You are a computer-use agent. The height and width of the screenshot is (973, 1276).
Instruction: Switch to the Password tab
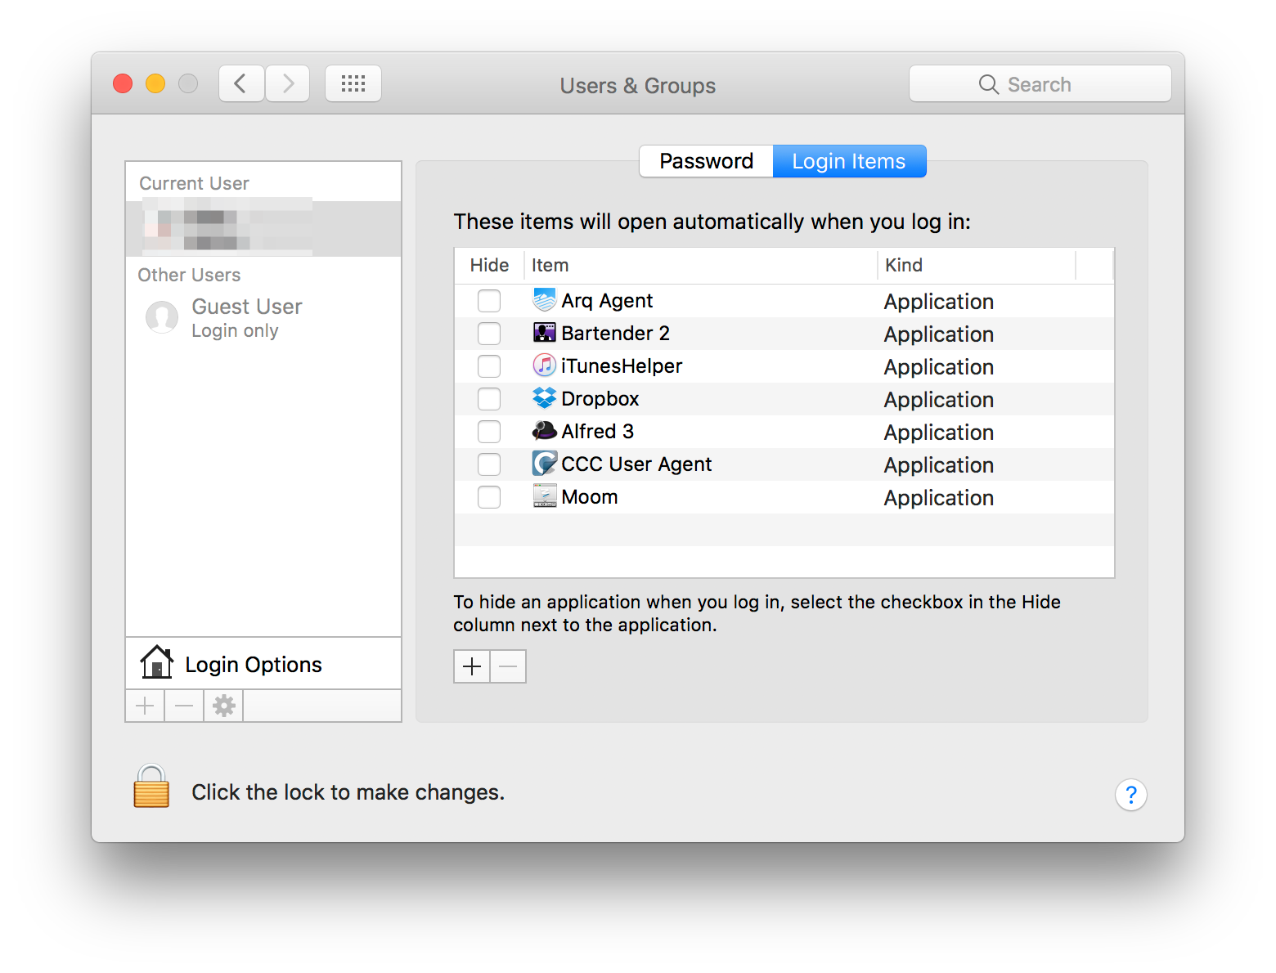click(706, 161)
